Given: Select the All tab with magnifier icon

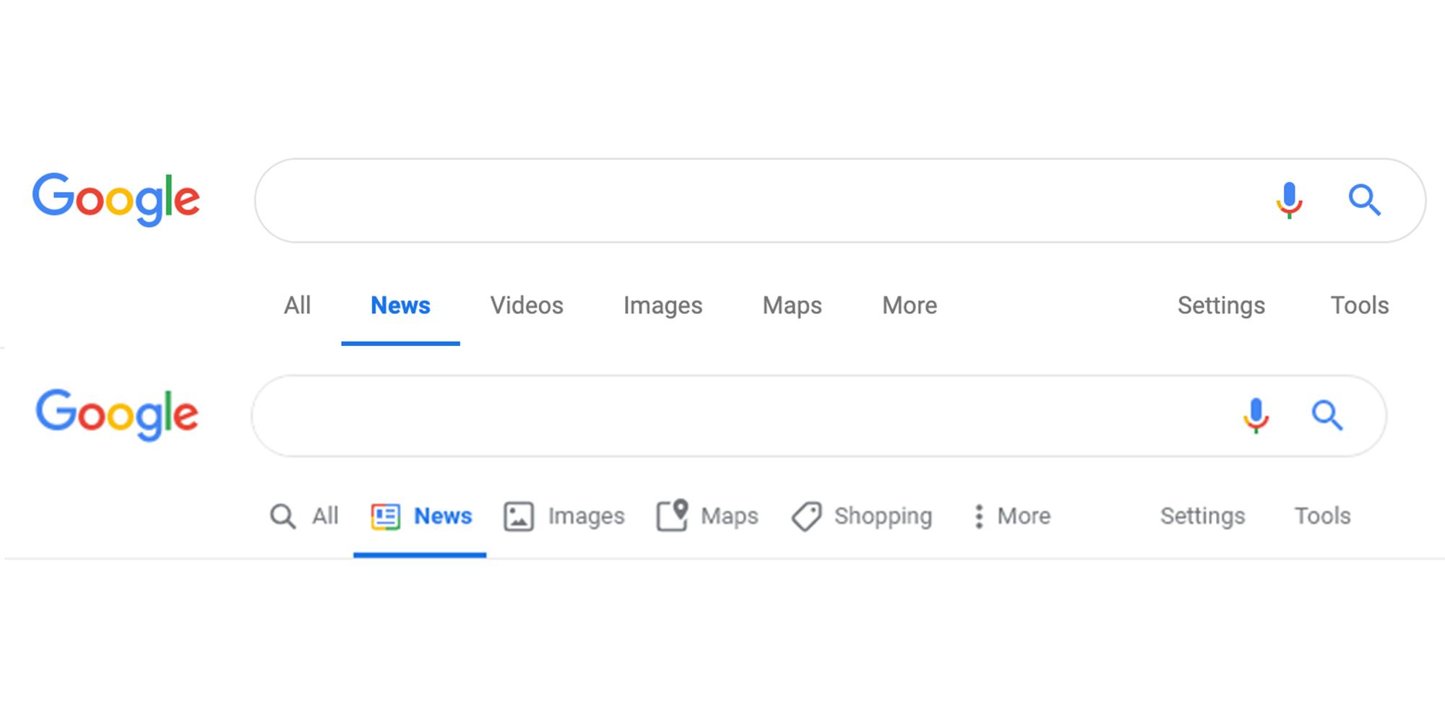Looking at the screenshot, I should click(304, 516).
